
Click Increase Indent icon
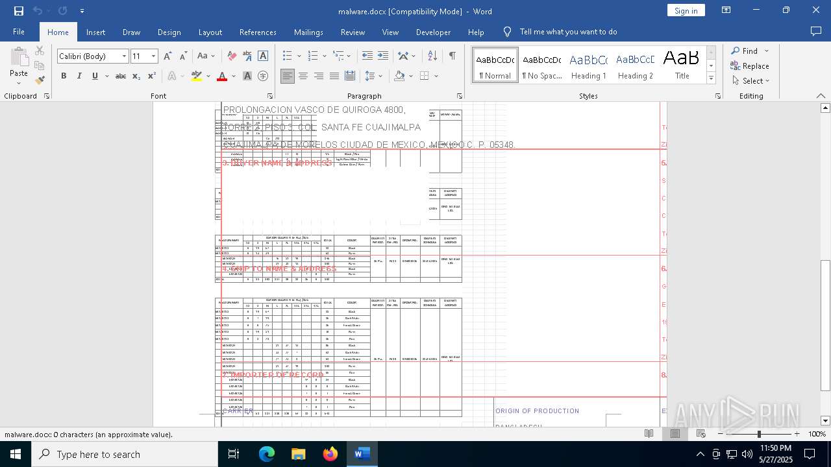point(383,56)
